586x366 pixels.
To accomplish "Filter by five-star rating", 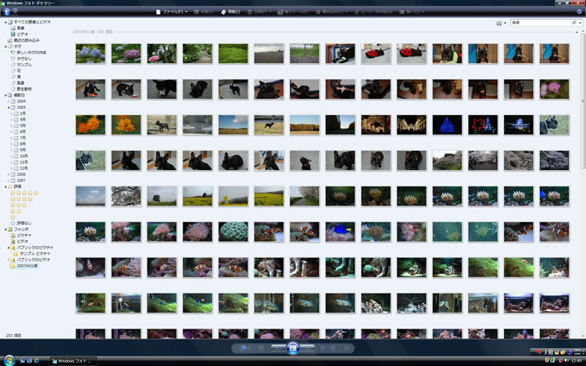I will (x=24, y=193).
